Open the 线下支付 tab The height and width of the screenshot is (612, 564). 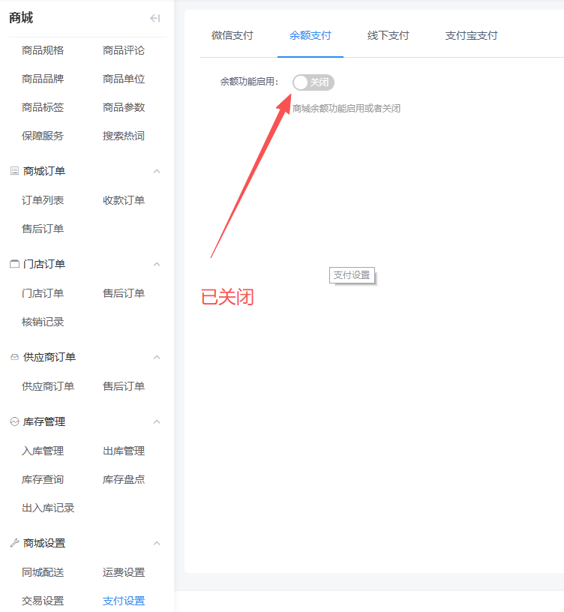(388, 35)
